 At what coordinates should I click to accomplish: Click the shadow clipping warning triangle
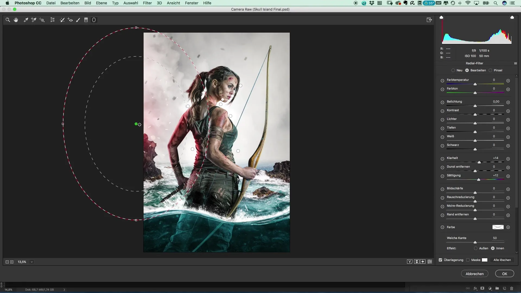coord(441,17)
